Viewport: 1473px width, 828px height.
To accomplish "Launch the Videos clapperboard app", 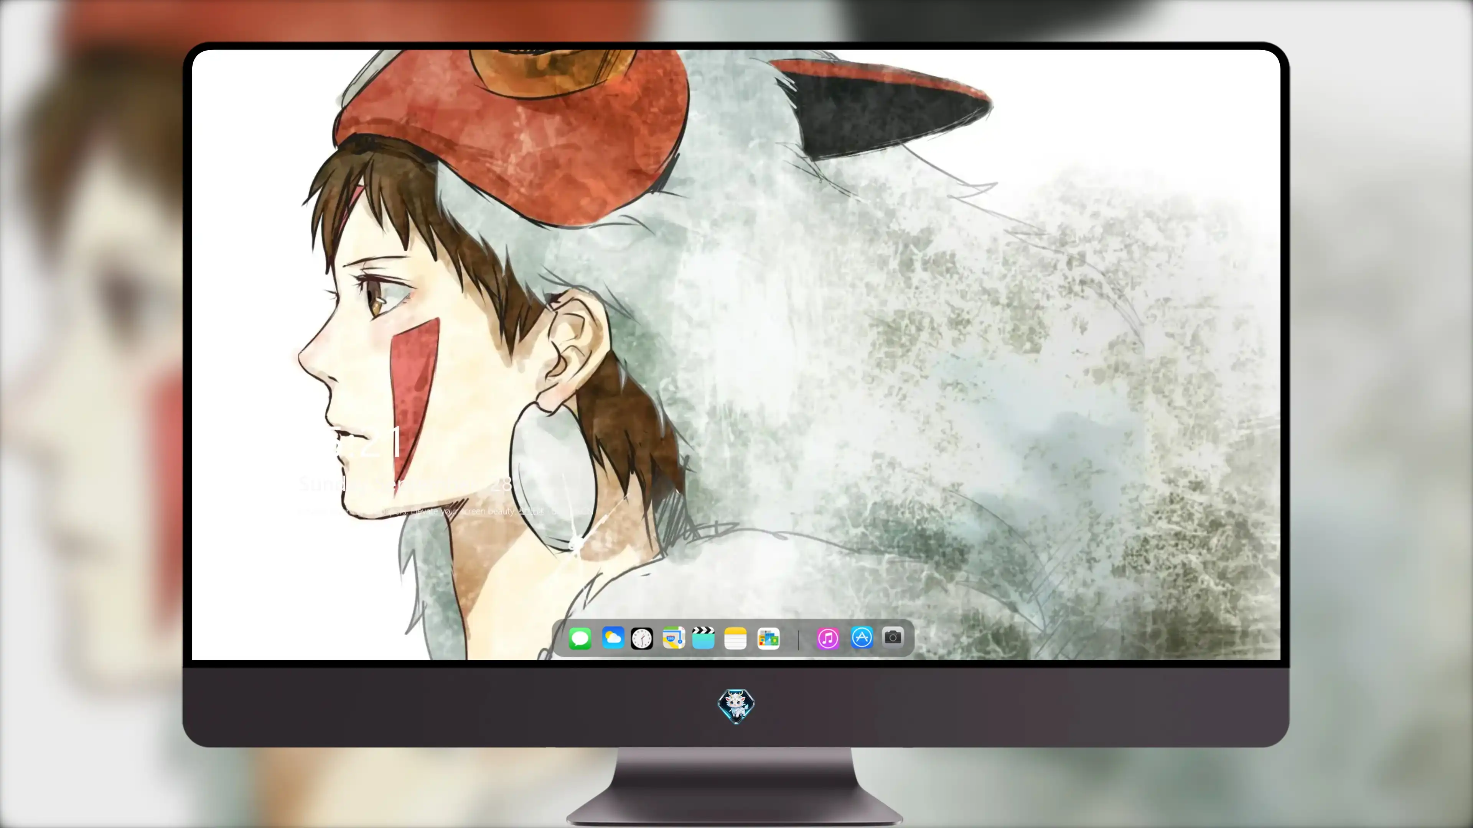I will coord(704,638).
